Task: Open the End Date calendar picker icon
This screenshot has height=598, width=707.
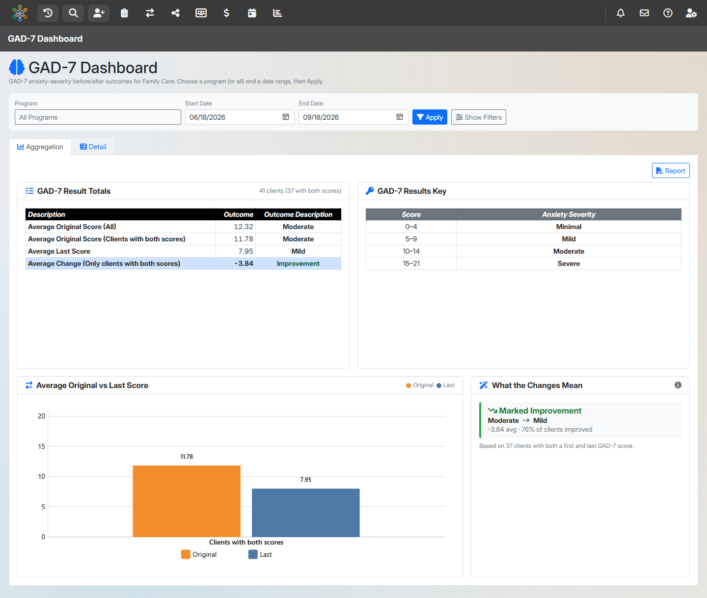Action: pos(400,117)
